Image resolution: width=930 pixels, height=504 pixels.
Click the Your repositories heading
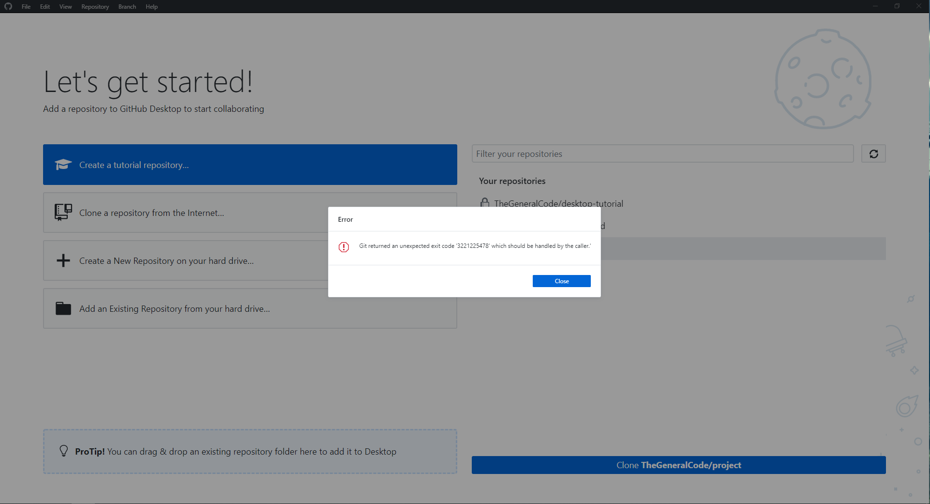tap(512, 181)
